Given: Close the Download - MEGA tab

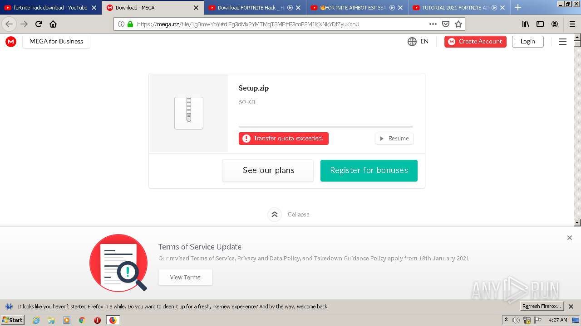Looking at the screenshot, I should click(196, 8).
